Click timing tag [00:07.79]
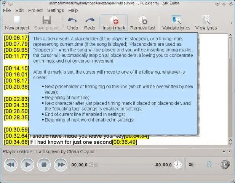This screenshot has height=183, width=235. point(16,44)
